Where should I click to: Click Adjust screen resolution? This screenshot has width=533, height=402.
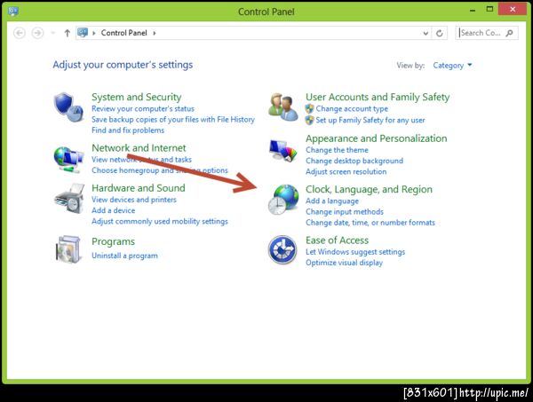click(346, 172)
